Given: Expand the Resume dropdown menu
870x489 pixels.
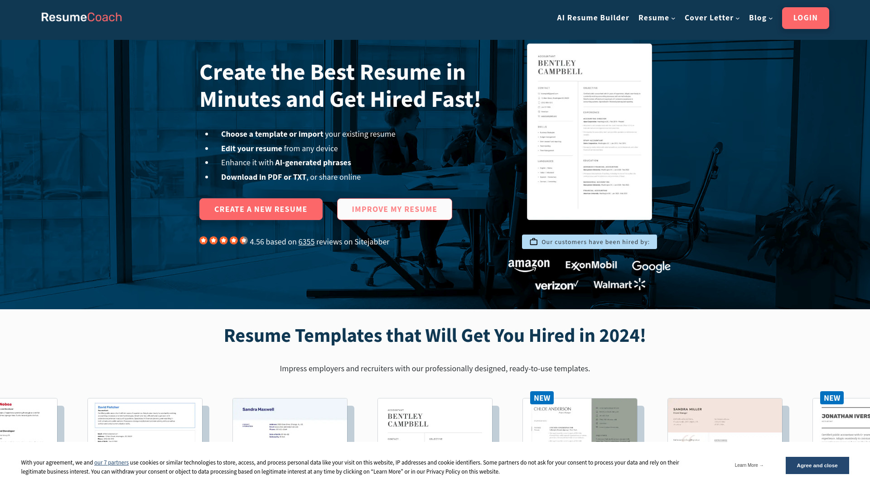Looking at the screenshot, I should 657,17.
